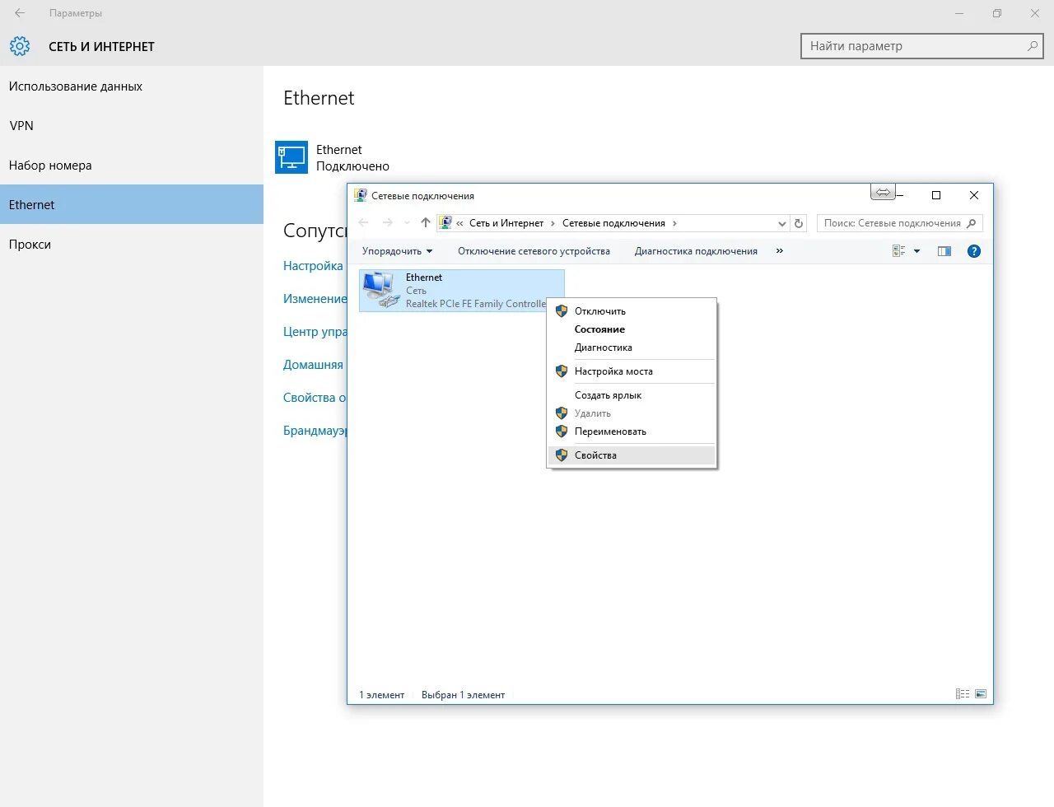This screenshot has width=1054, height=807.
Task: Open Свойства from the context menu
Action: click(x=632, y=455)
